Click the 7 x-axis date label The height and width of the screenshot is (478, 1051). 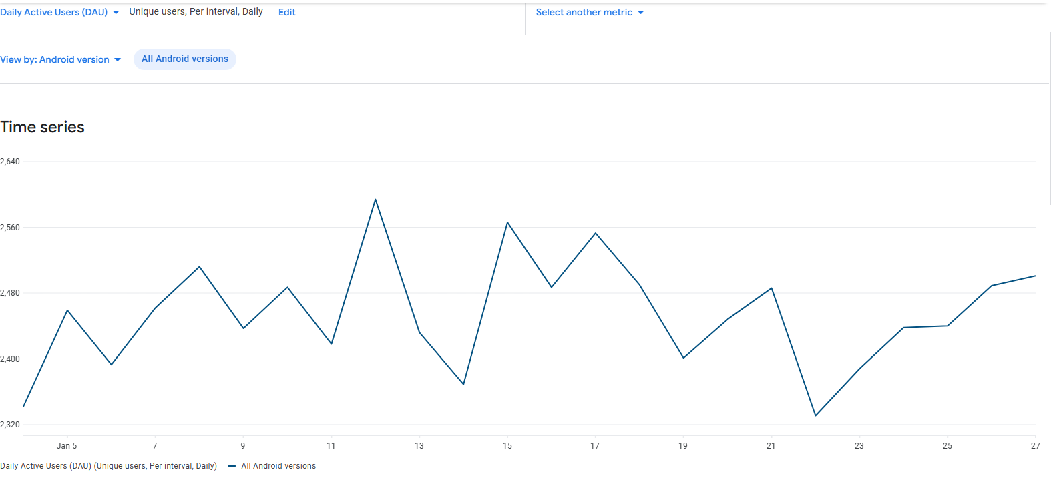[x=155, y=446]
